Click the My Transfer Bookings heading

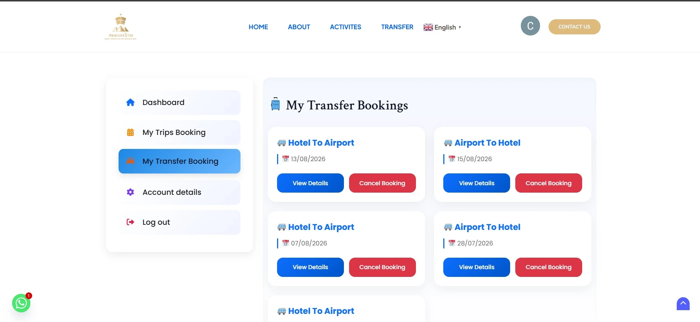pyautogui.click(x=347, y=105)
